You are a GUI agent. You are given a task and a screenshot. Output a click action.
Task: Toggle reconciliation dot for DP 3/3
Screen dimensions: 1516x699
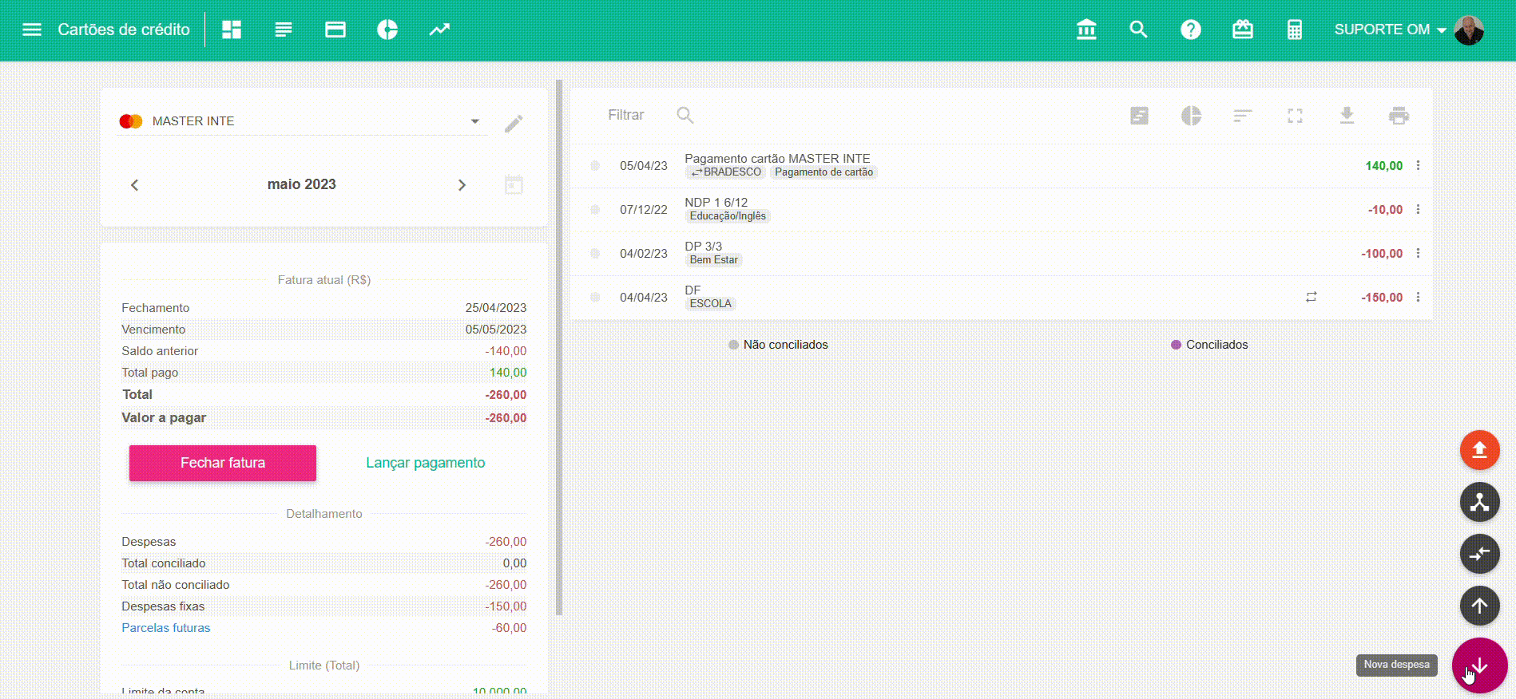[595, 254]
